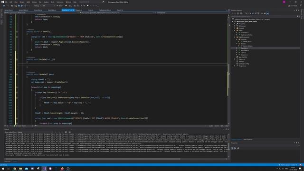Click the Output panel vertical scrollbar
304x171 pixels.
pos(228,146)
